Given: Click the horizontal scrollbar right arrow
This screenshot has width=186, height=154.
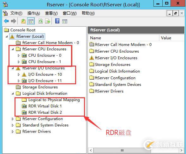Looking at the screenshot, I should pyautogui.click(x=181, y=150).
